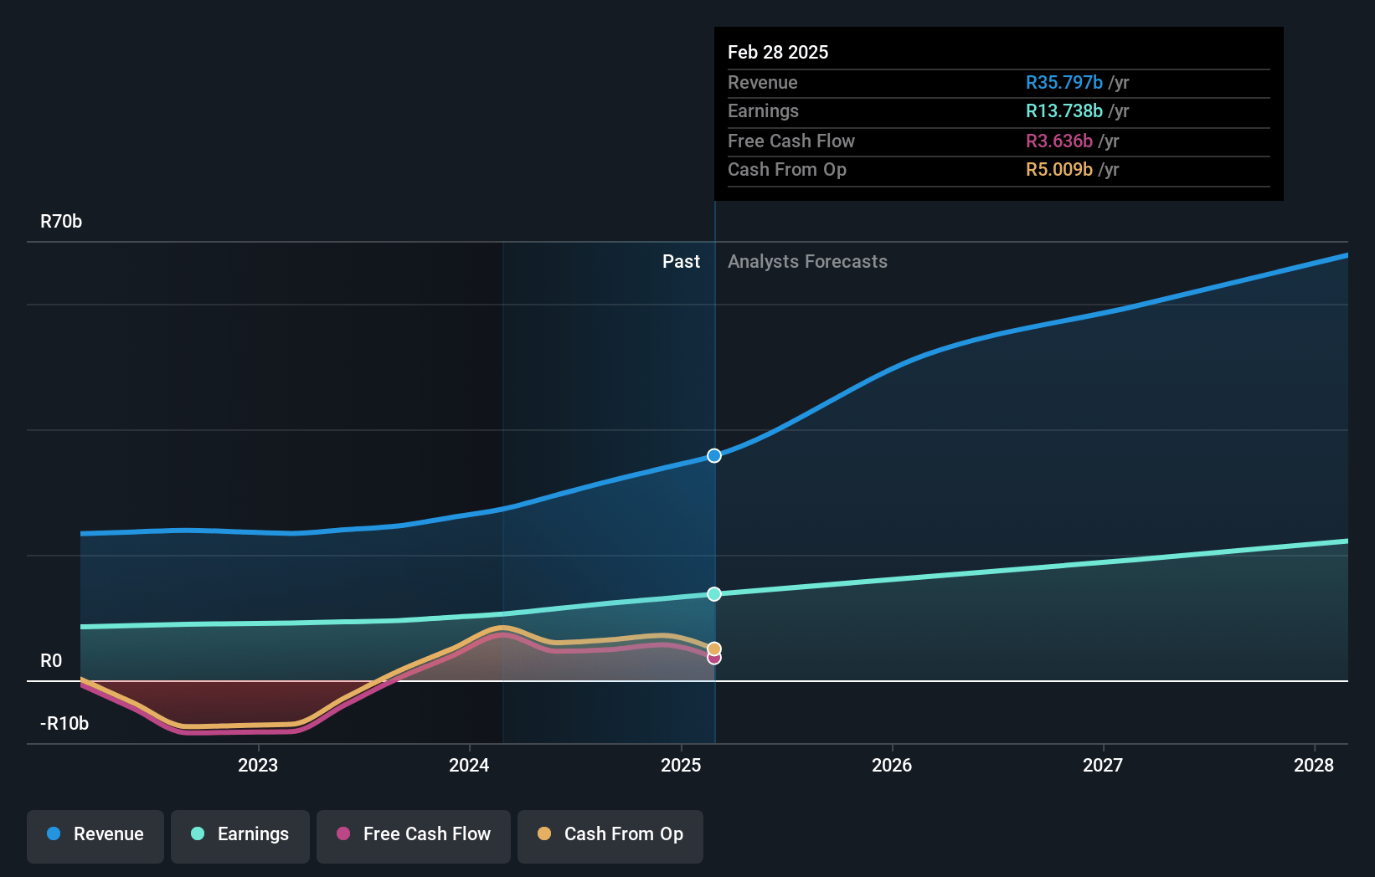Click the 2026 x-axis label
1375x877 pixels.
click(892, 765)
